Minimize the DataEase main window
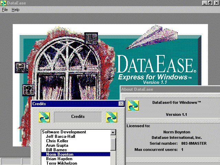 [205, 3]
